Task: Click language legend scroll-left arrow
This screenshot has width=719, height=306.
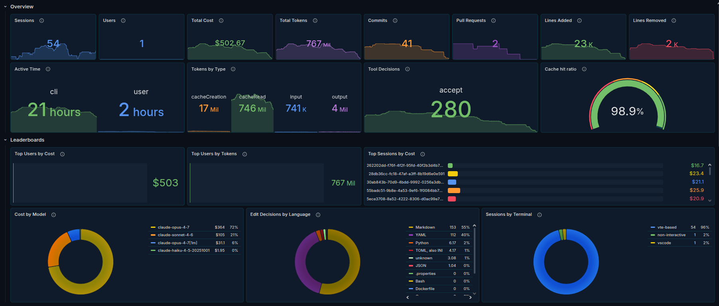Action: pos(408,297)
